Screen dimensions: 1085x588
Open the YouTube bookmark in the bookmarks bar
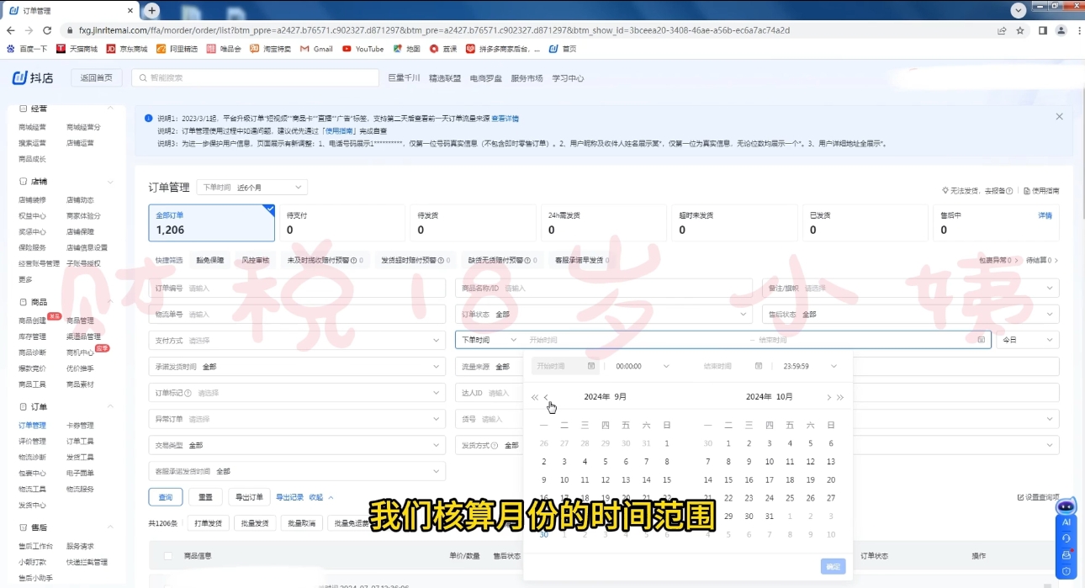click(x=362, y=48)
